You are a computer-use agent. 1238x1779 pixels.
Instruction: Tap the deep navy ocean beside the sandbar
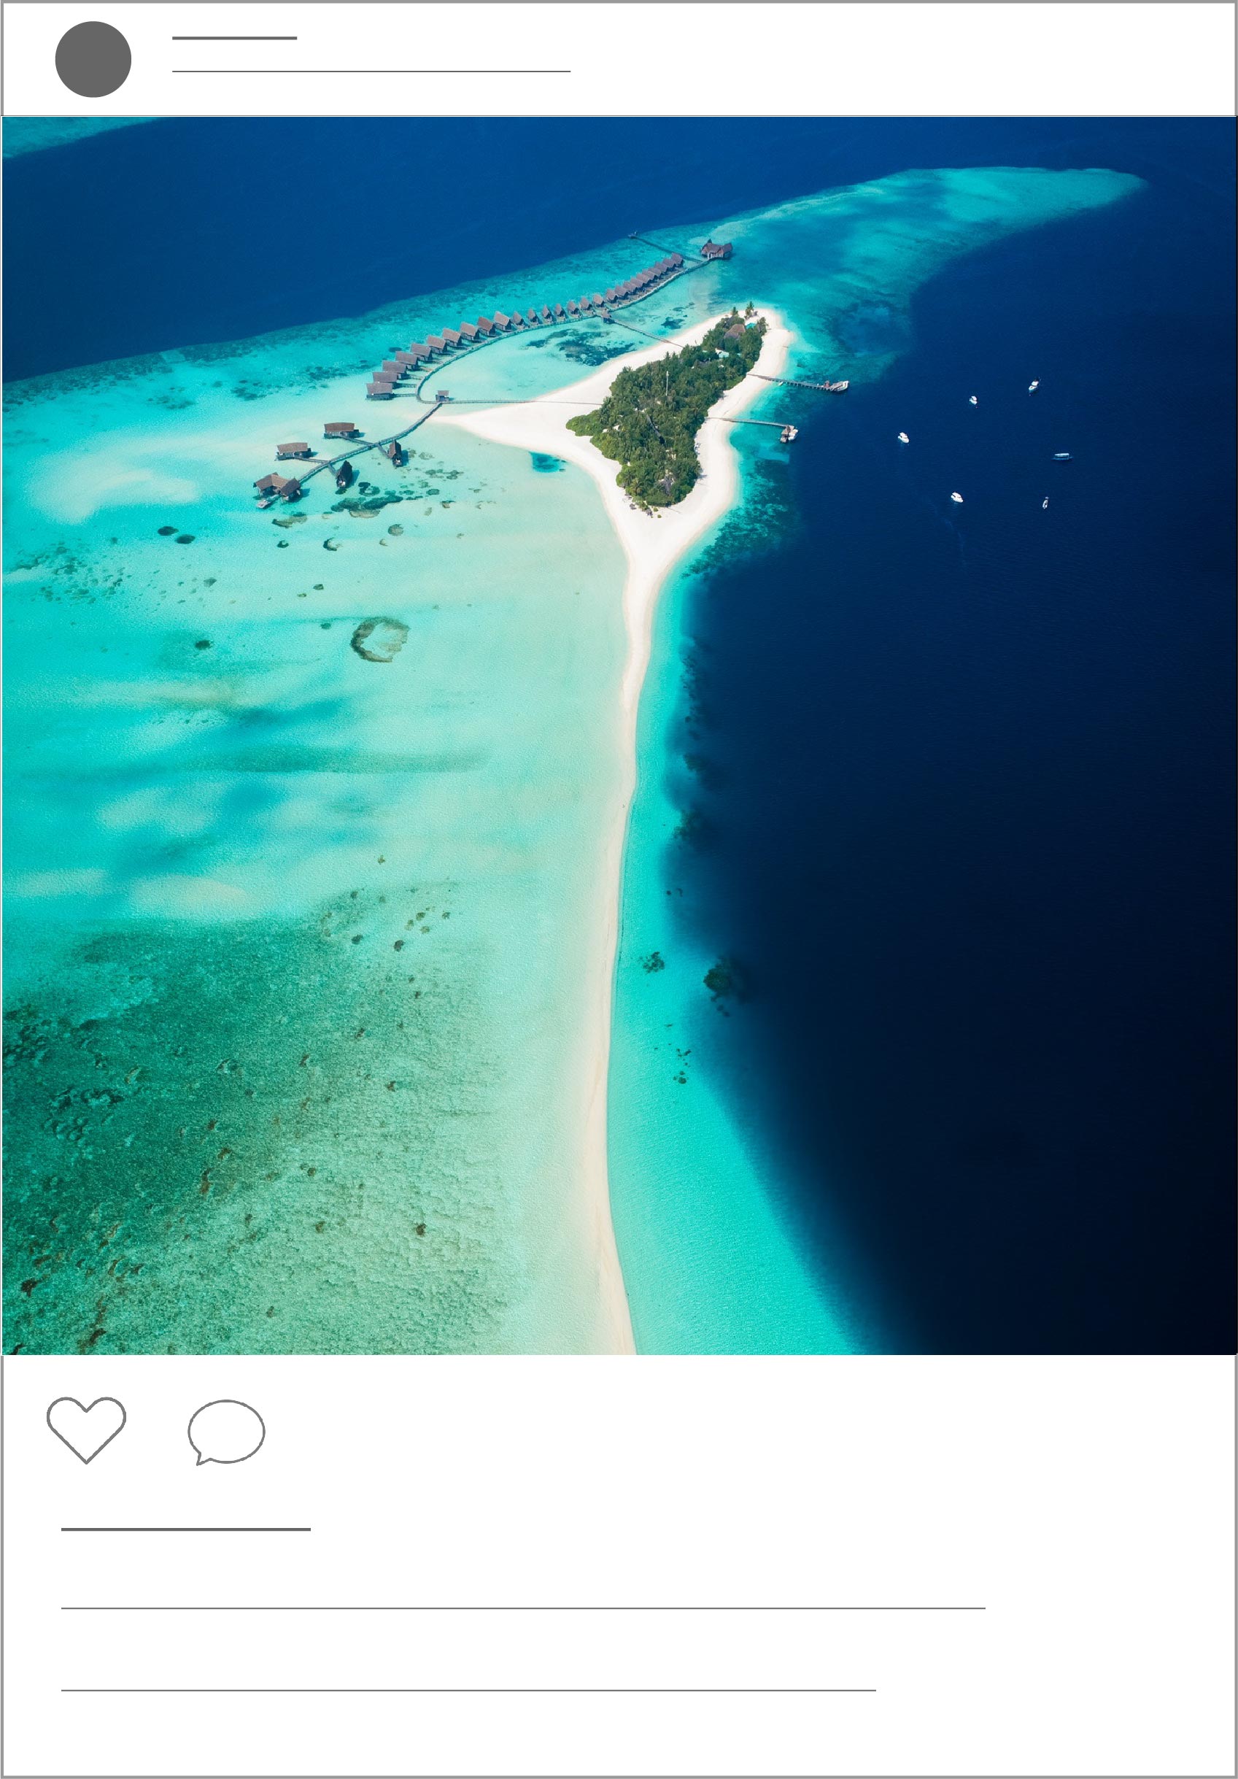[968, 852]
